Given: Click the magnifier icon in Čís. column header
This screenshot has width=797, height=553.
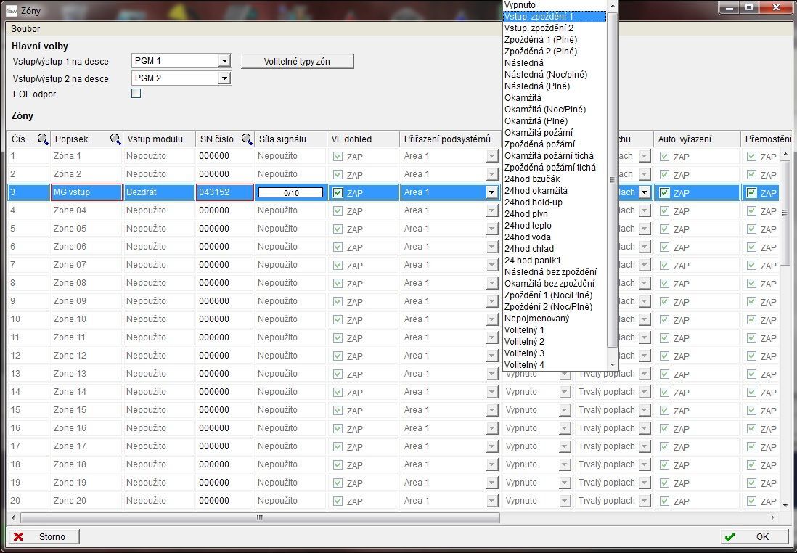Looking at the screenshot, I should (43, 139).
